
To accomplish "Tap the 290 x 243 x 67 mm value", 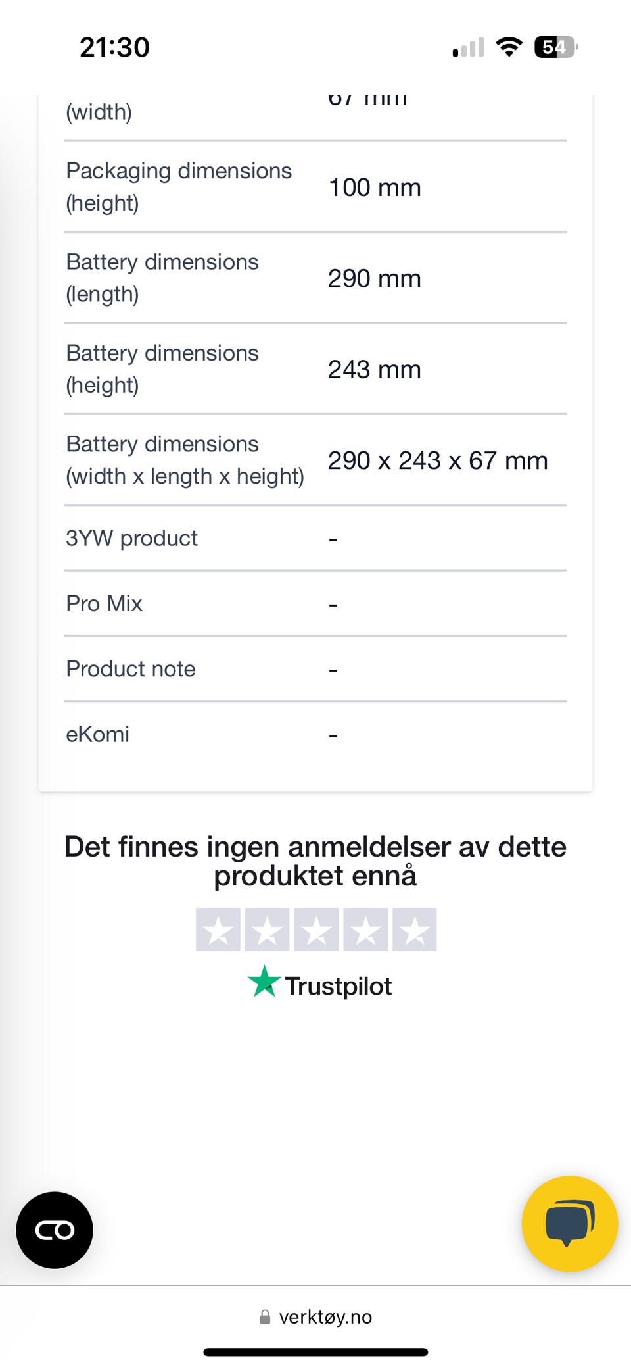I will click(x=438, y=460).
